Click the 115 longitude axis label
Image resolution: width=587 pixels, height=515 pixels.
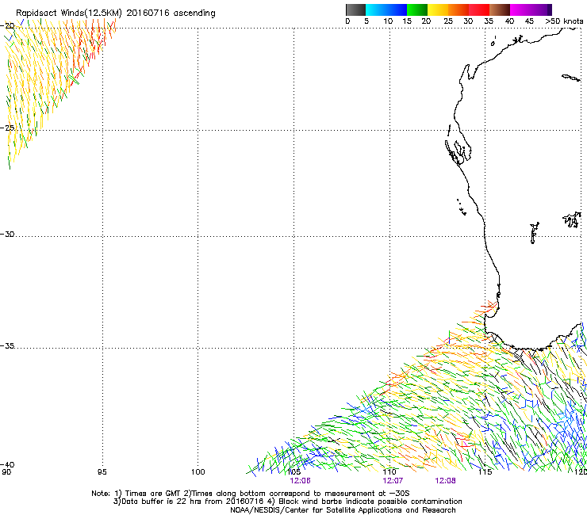[485, 472]
